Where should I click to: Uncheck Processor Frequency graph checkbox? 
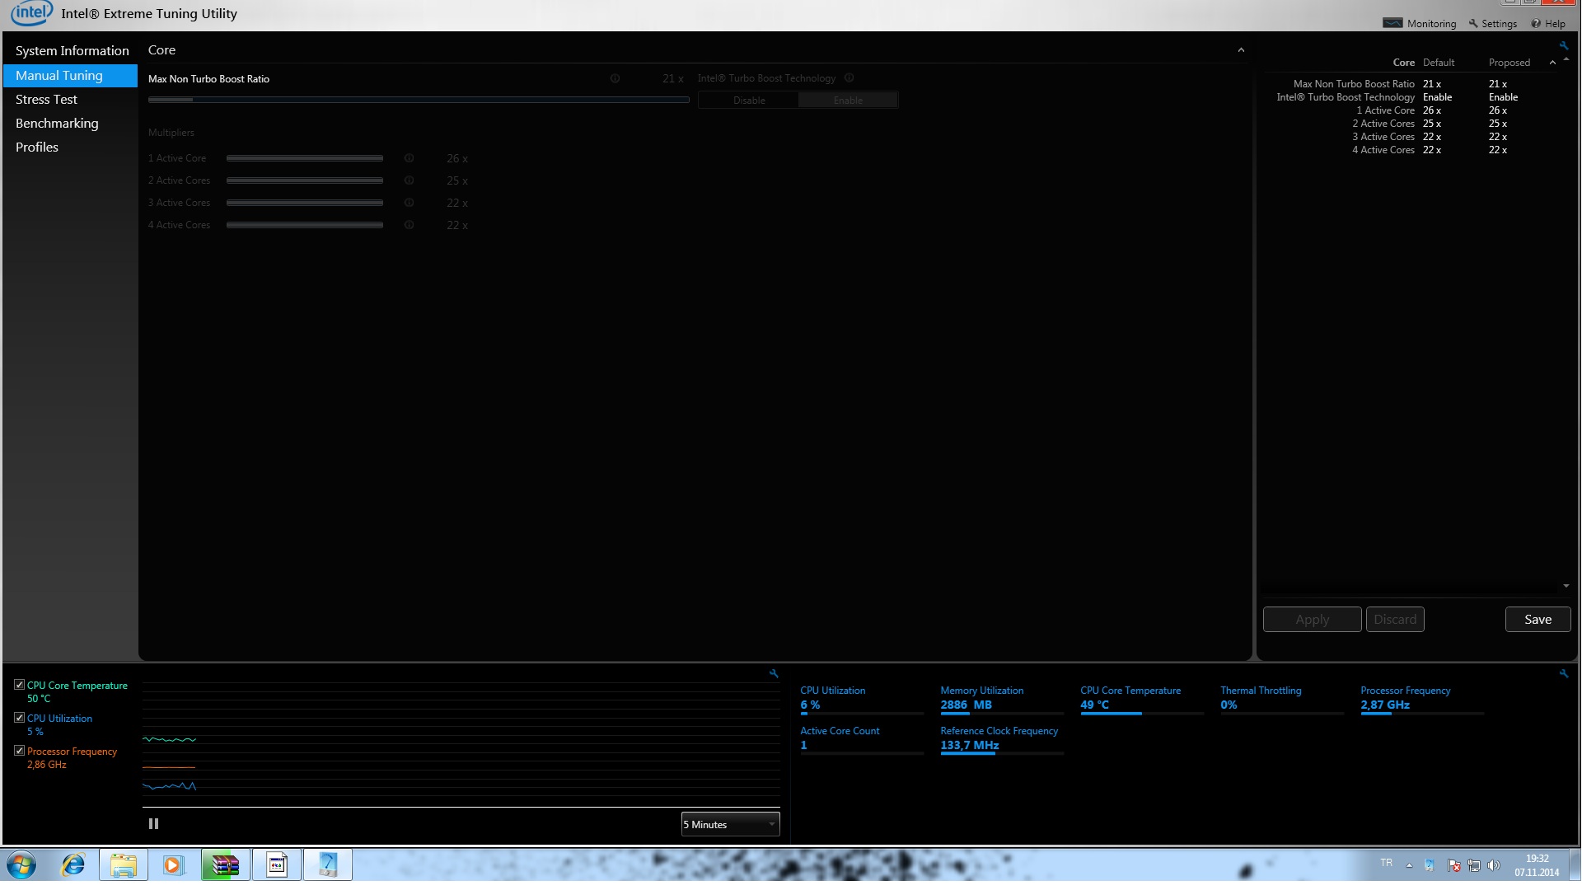click(19, 751)
